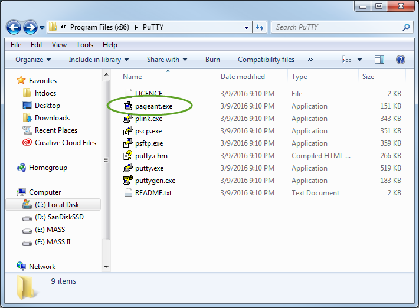Open the View menu
Image resolution: width=419 pixels, height=308 pixels.
59,45
